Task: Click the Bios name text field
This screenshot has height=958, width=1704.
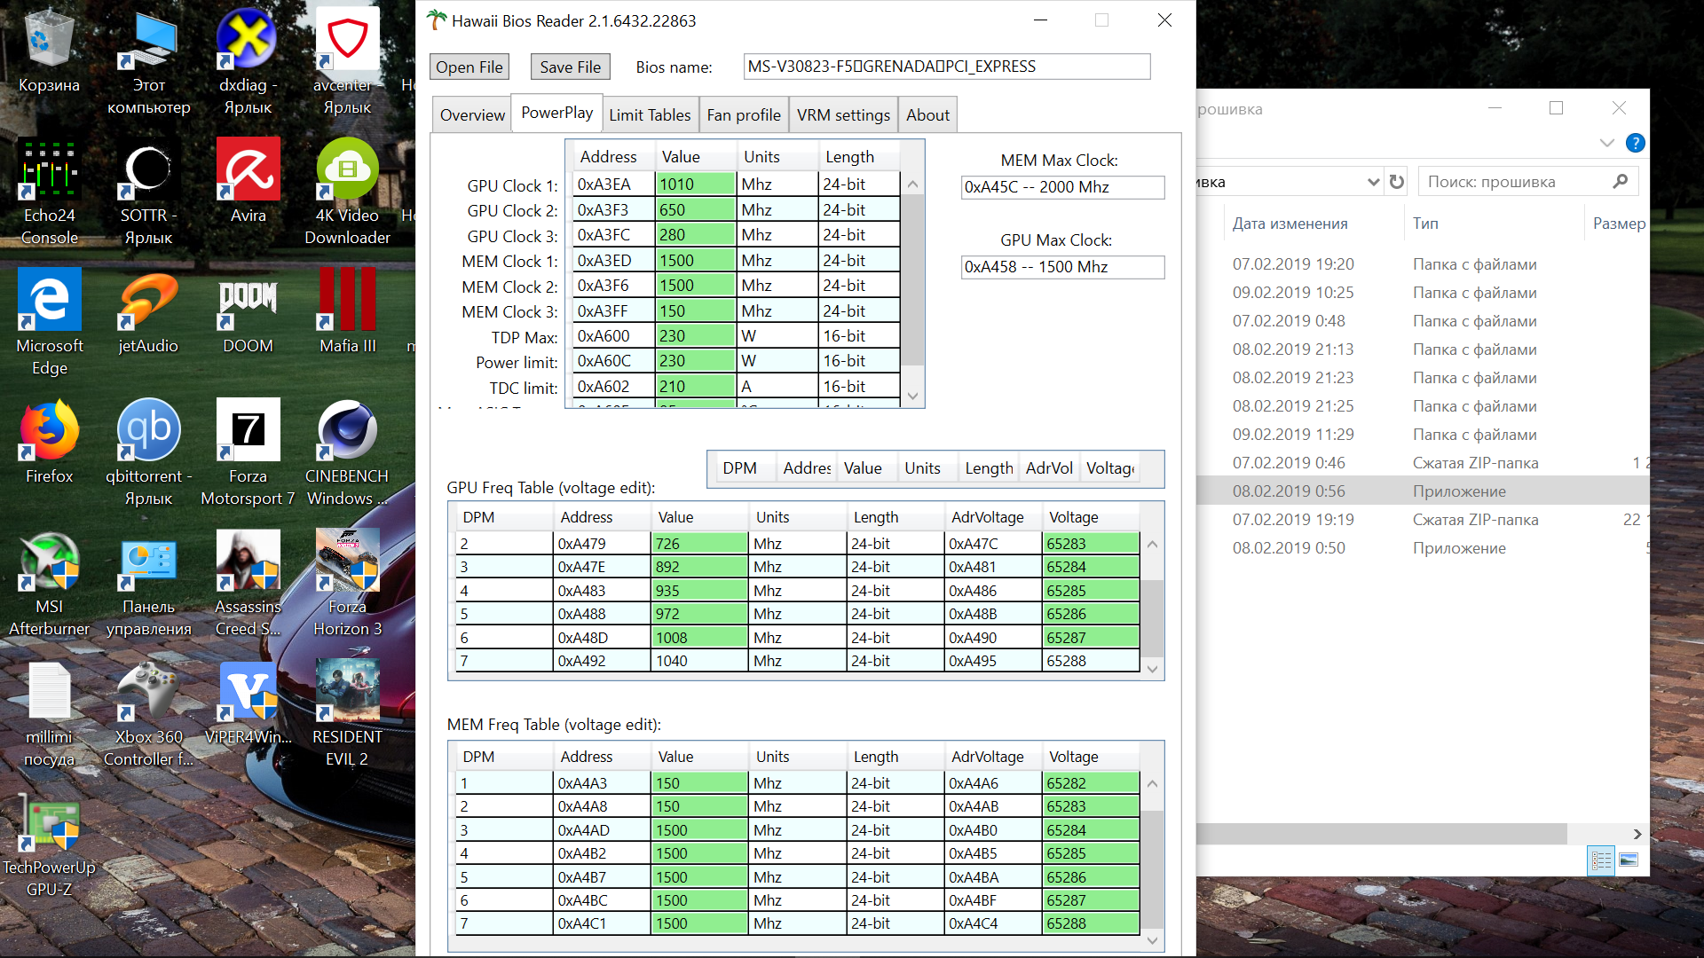Action: click(x=946, y=67)
